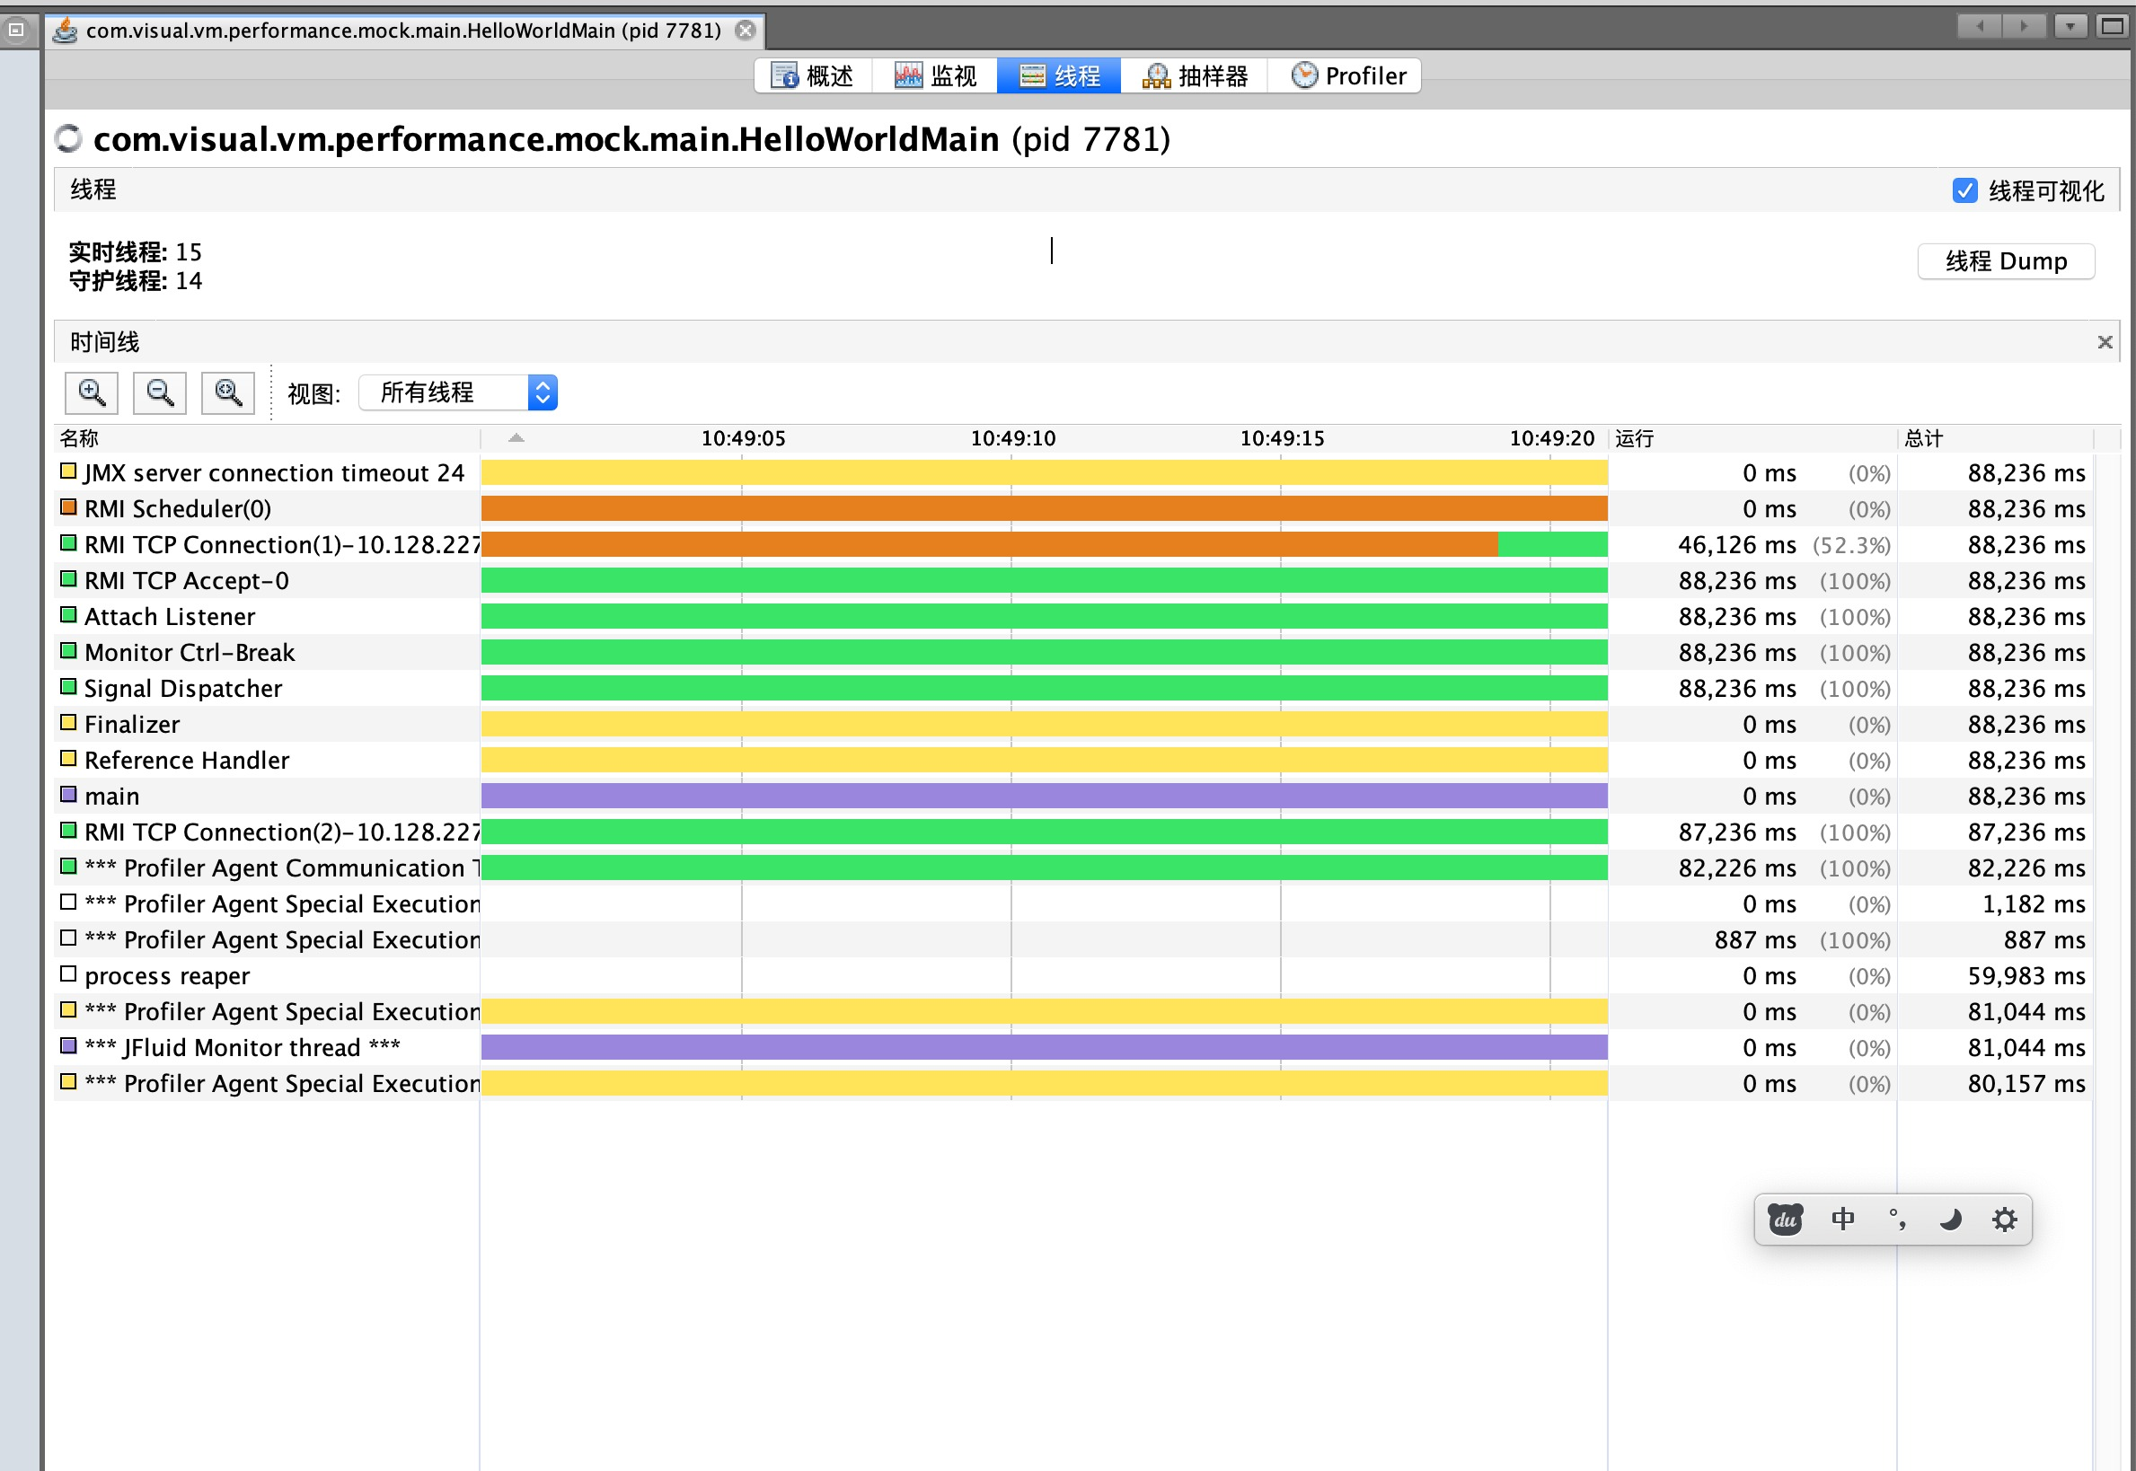
Task: Click the punctuation mode icon in the input bar
Action: (x=1896, y=1220)
